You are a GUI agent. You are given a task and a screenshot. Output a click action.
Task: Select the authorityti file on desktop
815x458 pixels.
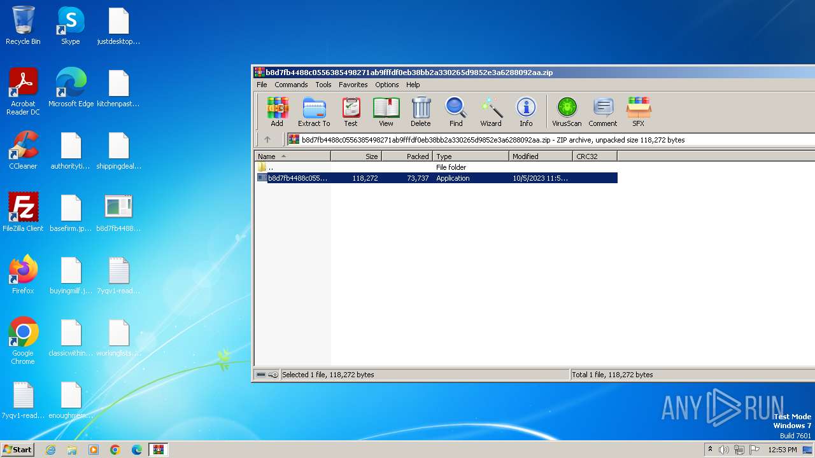tap(71, 150)
